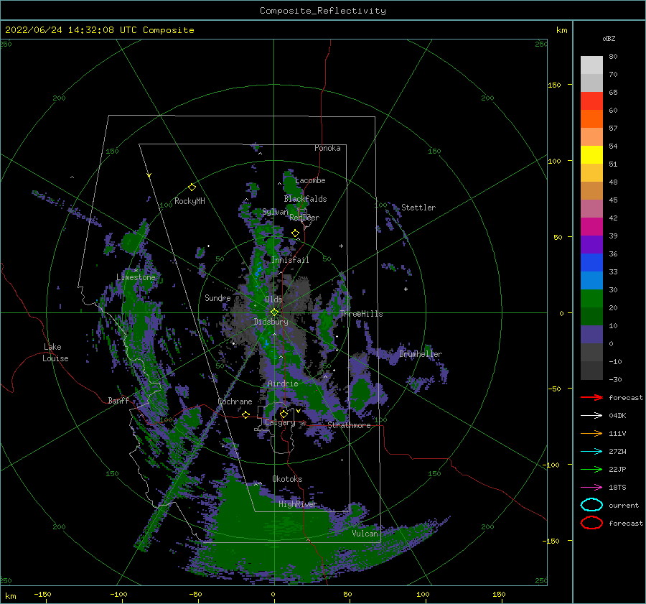
Task: Click the light blue 33-30 dBZ swatch
Action: [x=591, y=280]
